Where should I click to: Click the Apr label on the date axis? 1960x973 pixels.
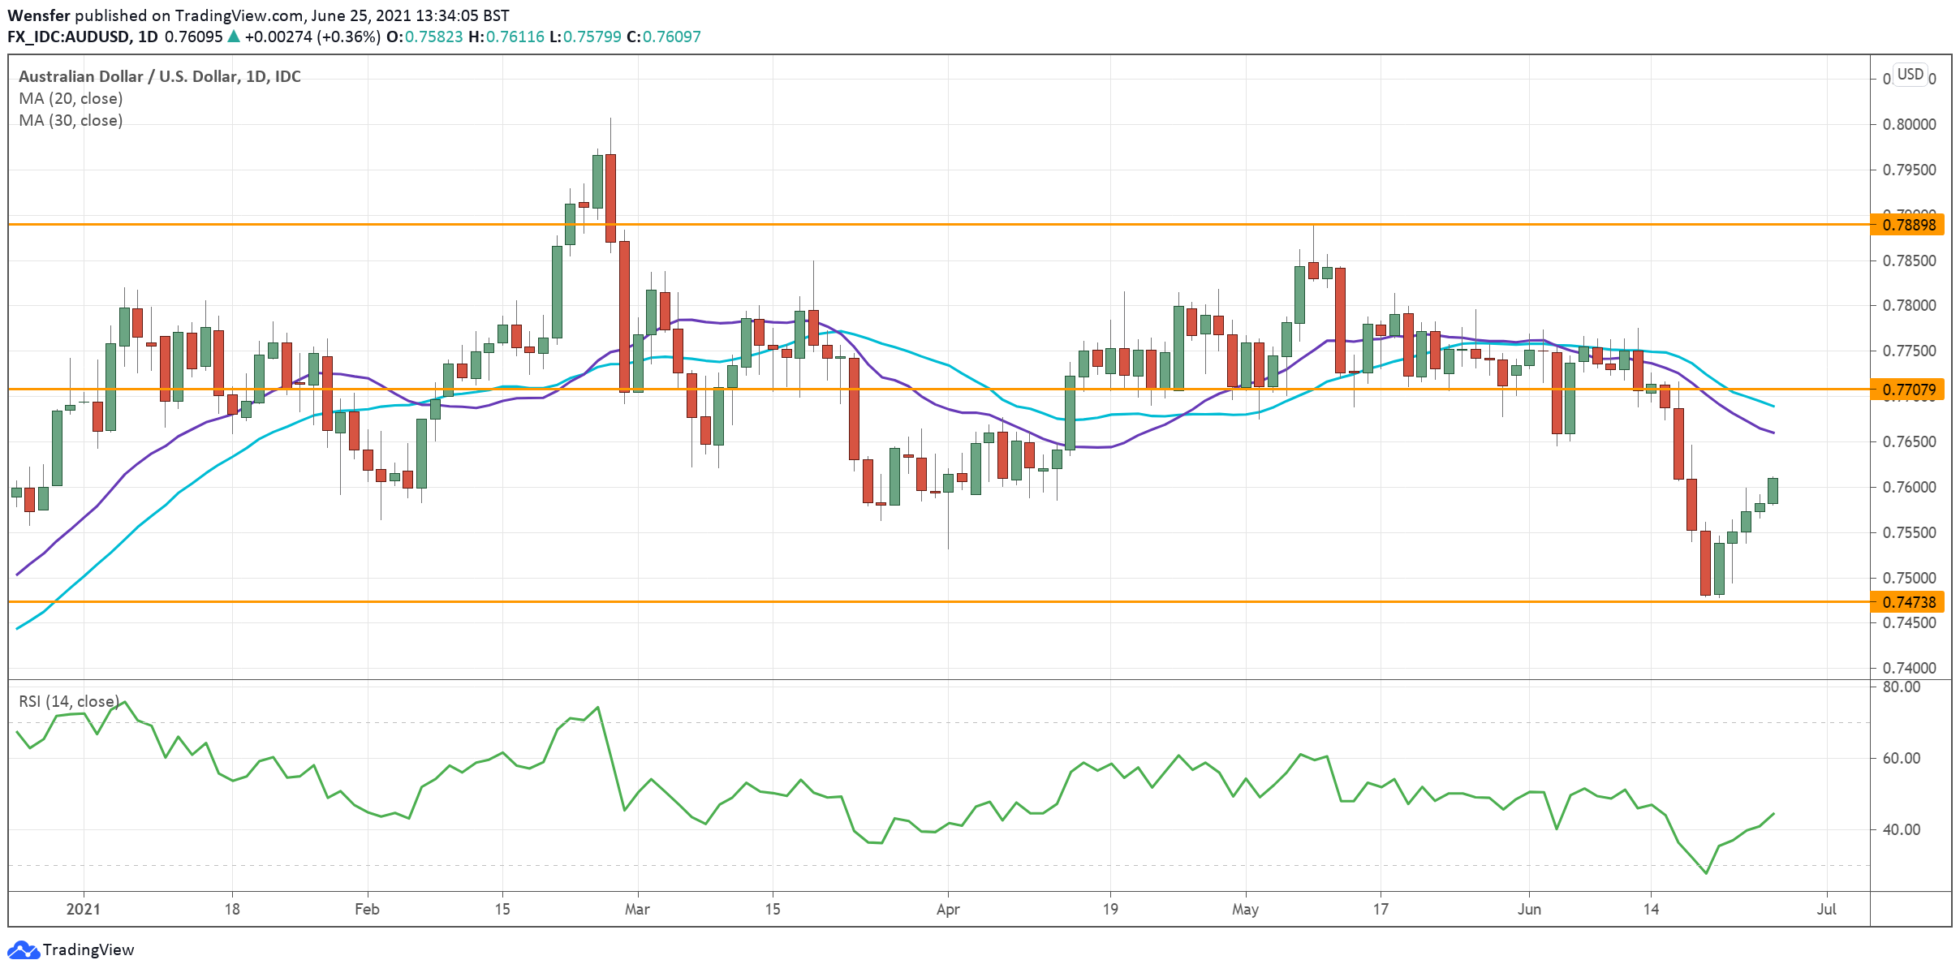(948, 909)
